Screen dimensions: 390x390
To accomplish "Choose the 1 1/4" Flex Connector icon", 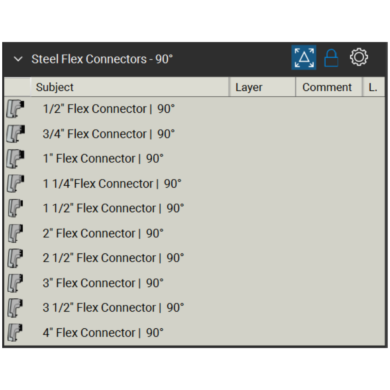I will point(15,183).
